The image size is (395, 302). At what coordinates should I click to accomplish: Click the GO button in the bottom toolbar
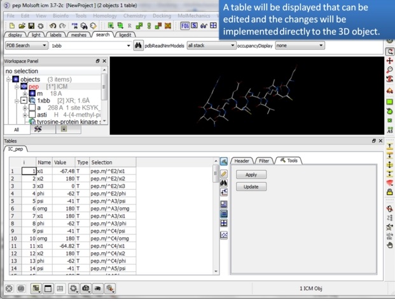coord(21,289)
